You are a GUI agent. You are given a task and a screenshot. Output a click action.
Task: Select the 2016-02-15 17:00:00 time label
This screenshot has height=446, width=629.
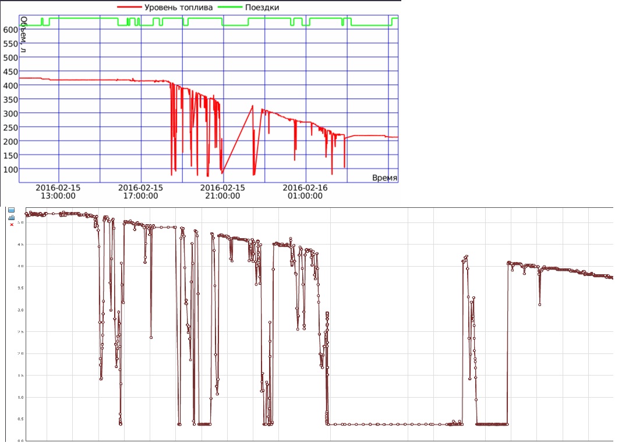click(x=140, y=192)
